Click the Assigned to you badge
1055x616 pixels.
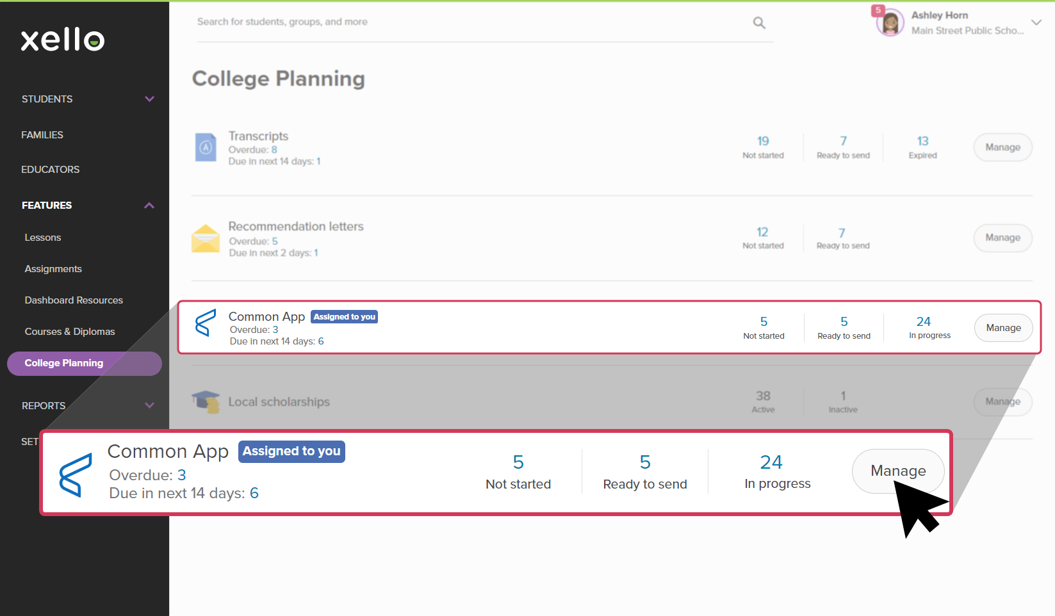(x=345, y=317)
